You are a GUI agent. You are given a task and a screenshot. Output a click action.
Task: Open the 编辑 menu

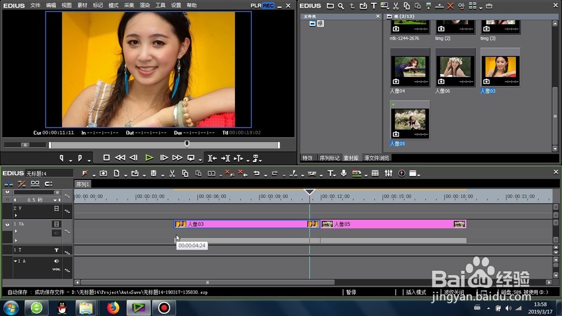[x=51, y=6]
